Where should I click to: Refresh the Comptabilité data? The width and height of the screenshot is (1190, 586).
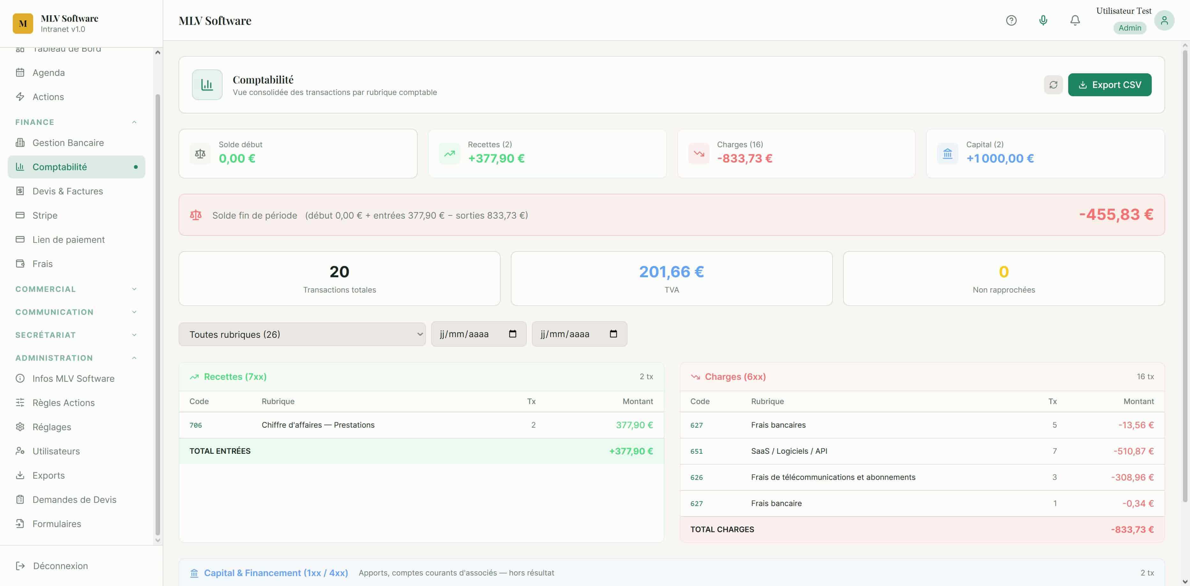(1053, 84)
